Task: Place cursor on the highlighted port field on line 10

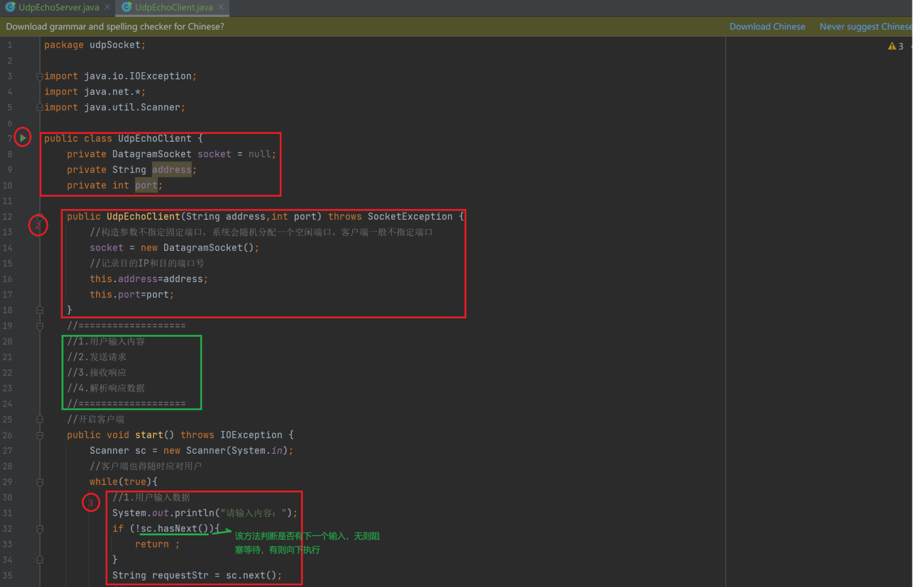Action: tap(146, 185)
